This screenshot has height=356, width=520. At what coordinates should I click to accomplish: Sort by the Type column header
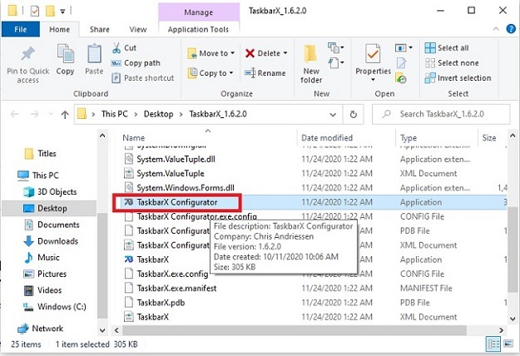click(x=409, y=138)
